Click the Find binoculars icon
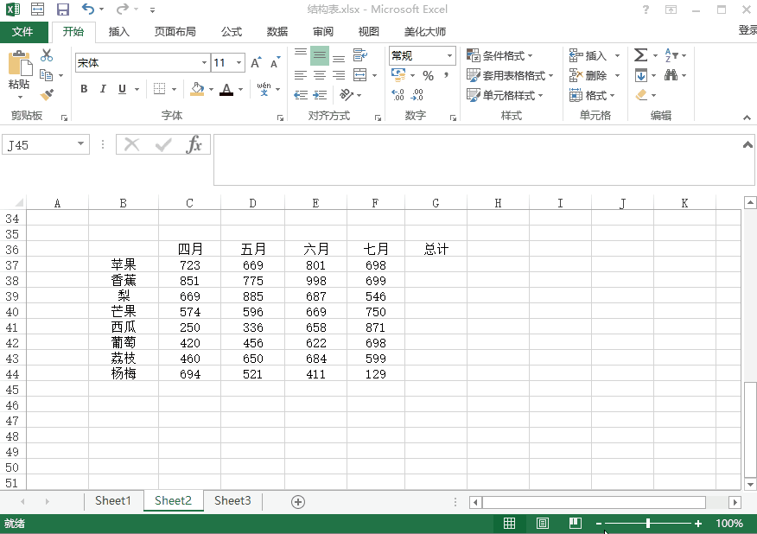The image size is (757, 534). [671, 75]
